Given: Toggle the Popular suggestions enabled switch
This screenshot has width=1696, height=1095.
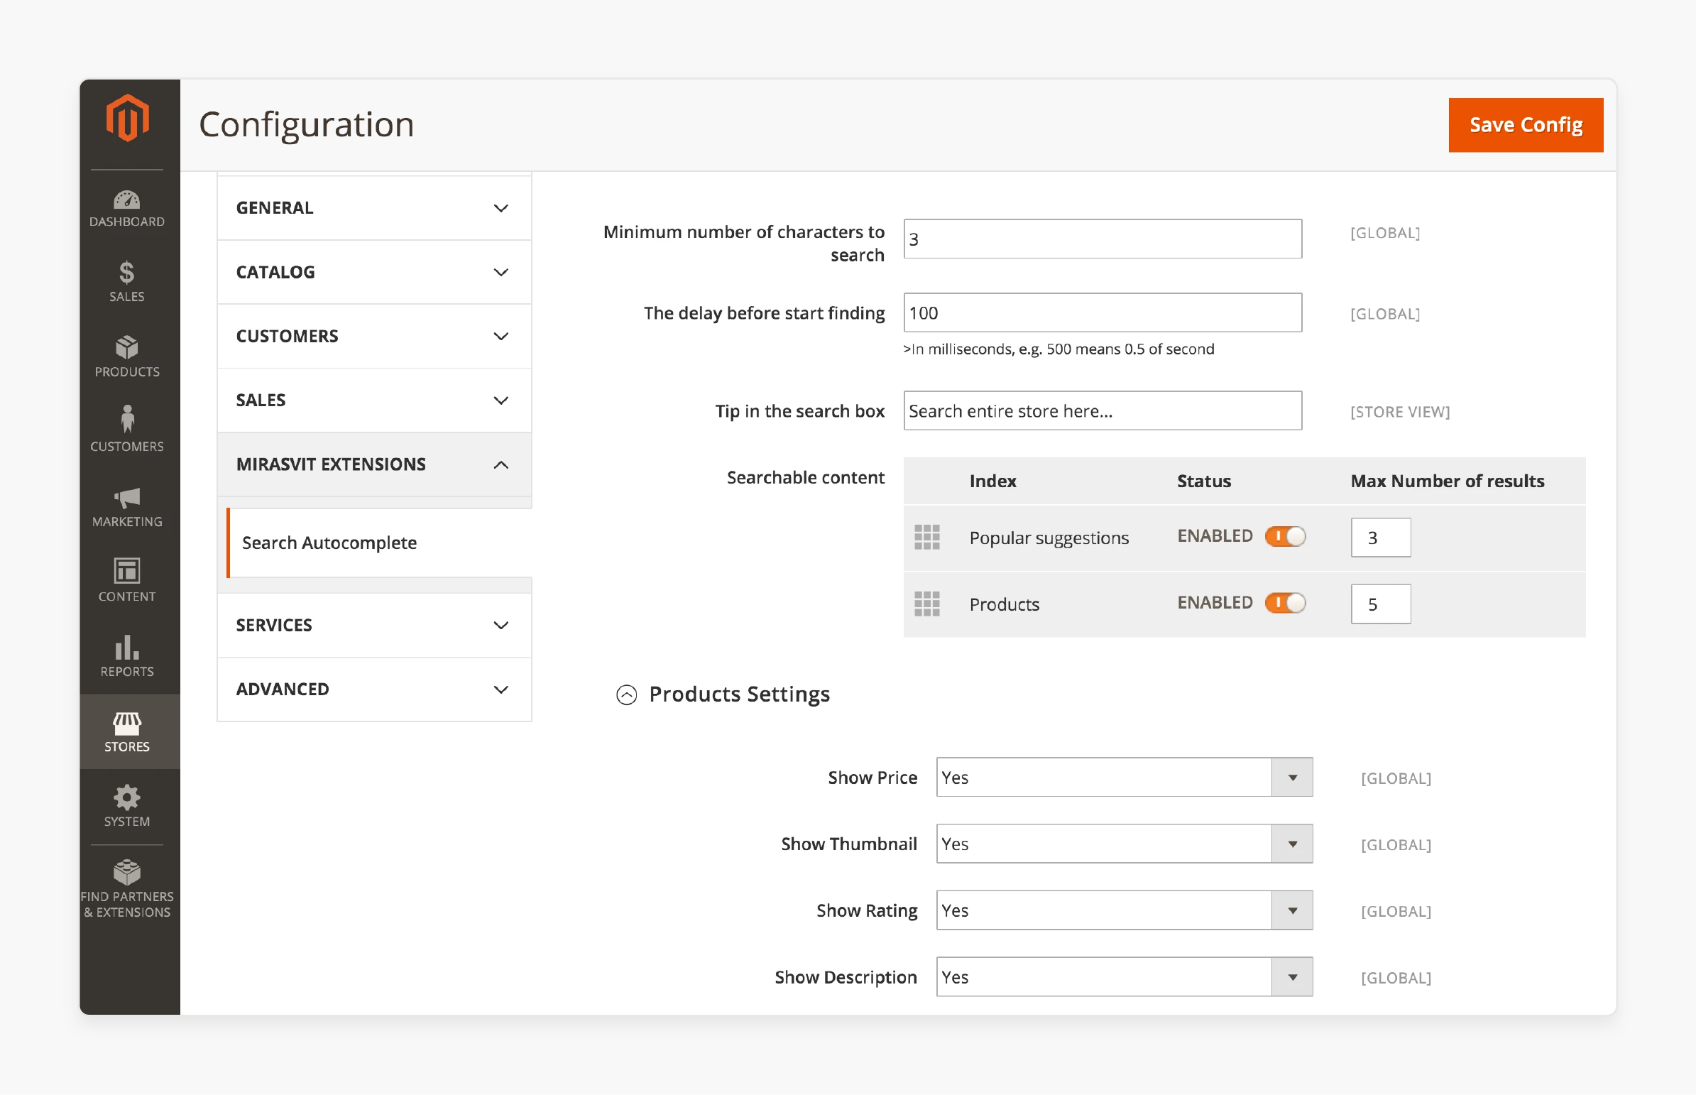Looking at the screenshot, I should [1285, 536].
